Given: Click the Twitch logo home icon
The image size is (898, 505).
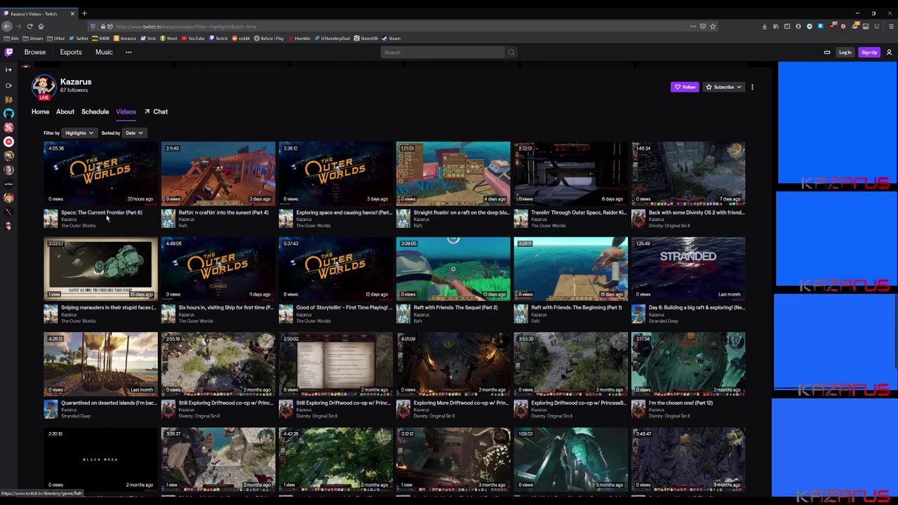Looking at the screenshot, I should pos(8,52).
